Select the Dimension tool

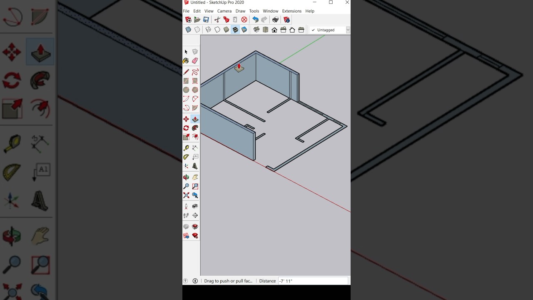click(x=195, y=148)
